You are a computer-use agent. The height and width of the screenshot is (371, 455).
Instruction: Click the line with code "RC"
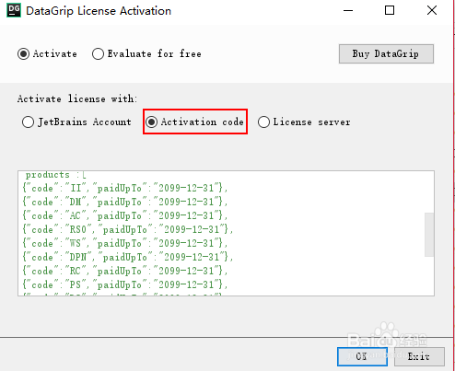(125, 271)
